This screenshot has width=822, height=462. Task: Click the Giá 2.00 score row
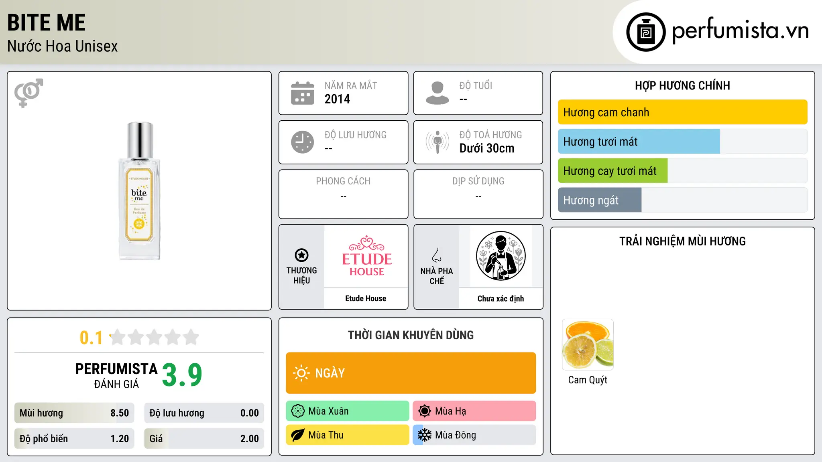(204, 439)
